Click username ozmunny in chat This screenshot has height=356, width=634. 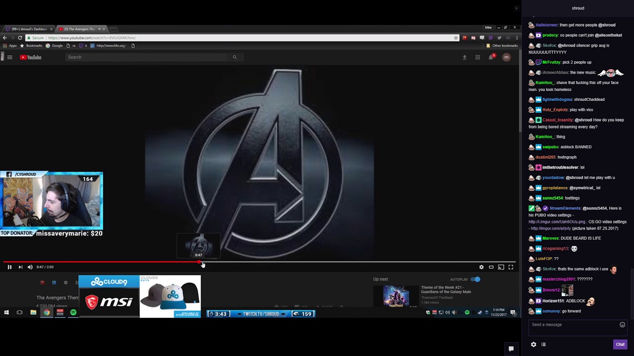551,311
